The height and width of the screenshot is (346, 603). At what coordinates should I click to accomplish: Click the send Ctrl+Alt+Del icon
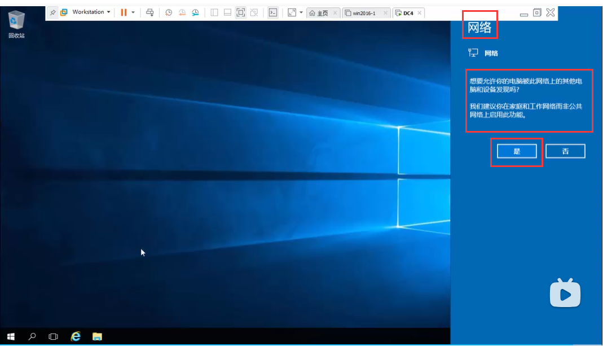[x=150, y=13]
